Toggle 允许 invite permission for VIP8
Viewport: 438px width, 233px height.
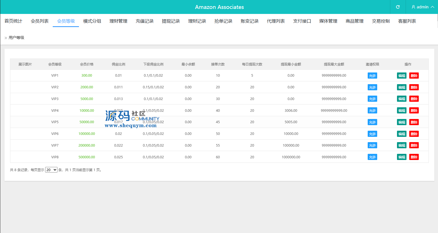[x=372, y=157]
